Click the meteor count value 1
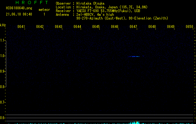The width and height of the screenshot is (196, 124). click(44, 14)
